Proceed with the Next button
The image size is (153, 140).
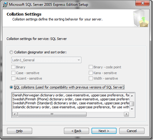[x=104, y=131]
